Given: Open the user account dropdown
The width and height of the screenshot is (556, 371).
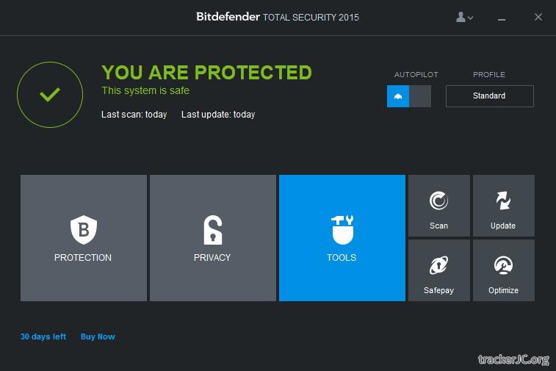Looking at the screenshot, I should click(464, 17).
